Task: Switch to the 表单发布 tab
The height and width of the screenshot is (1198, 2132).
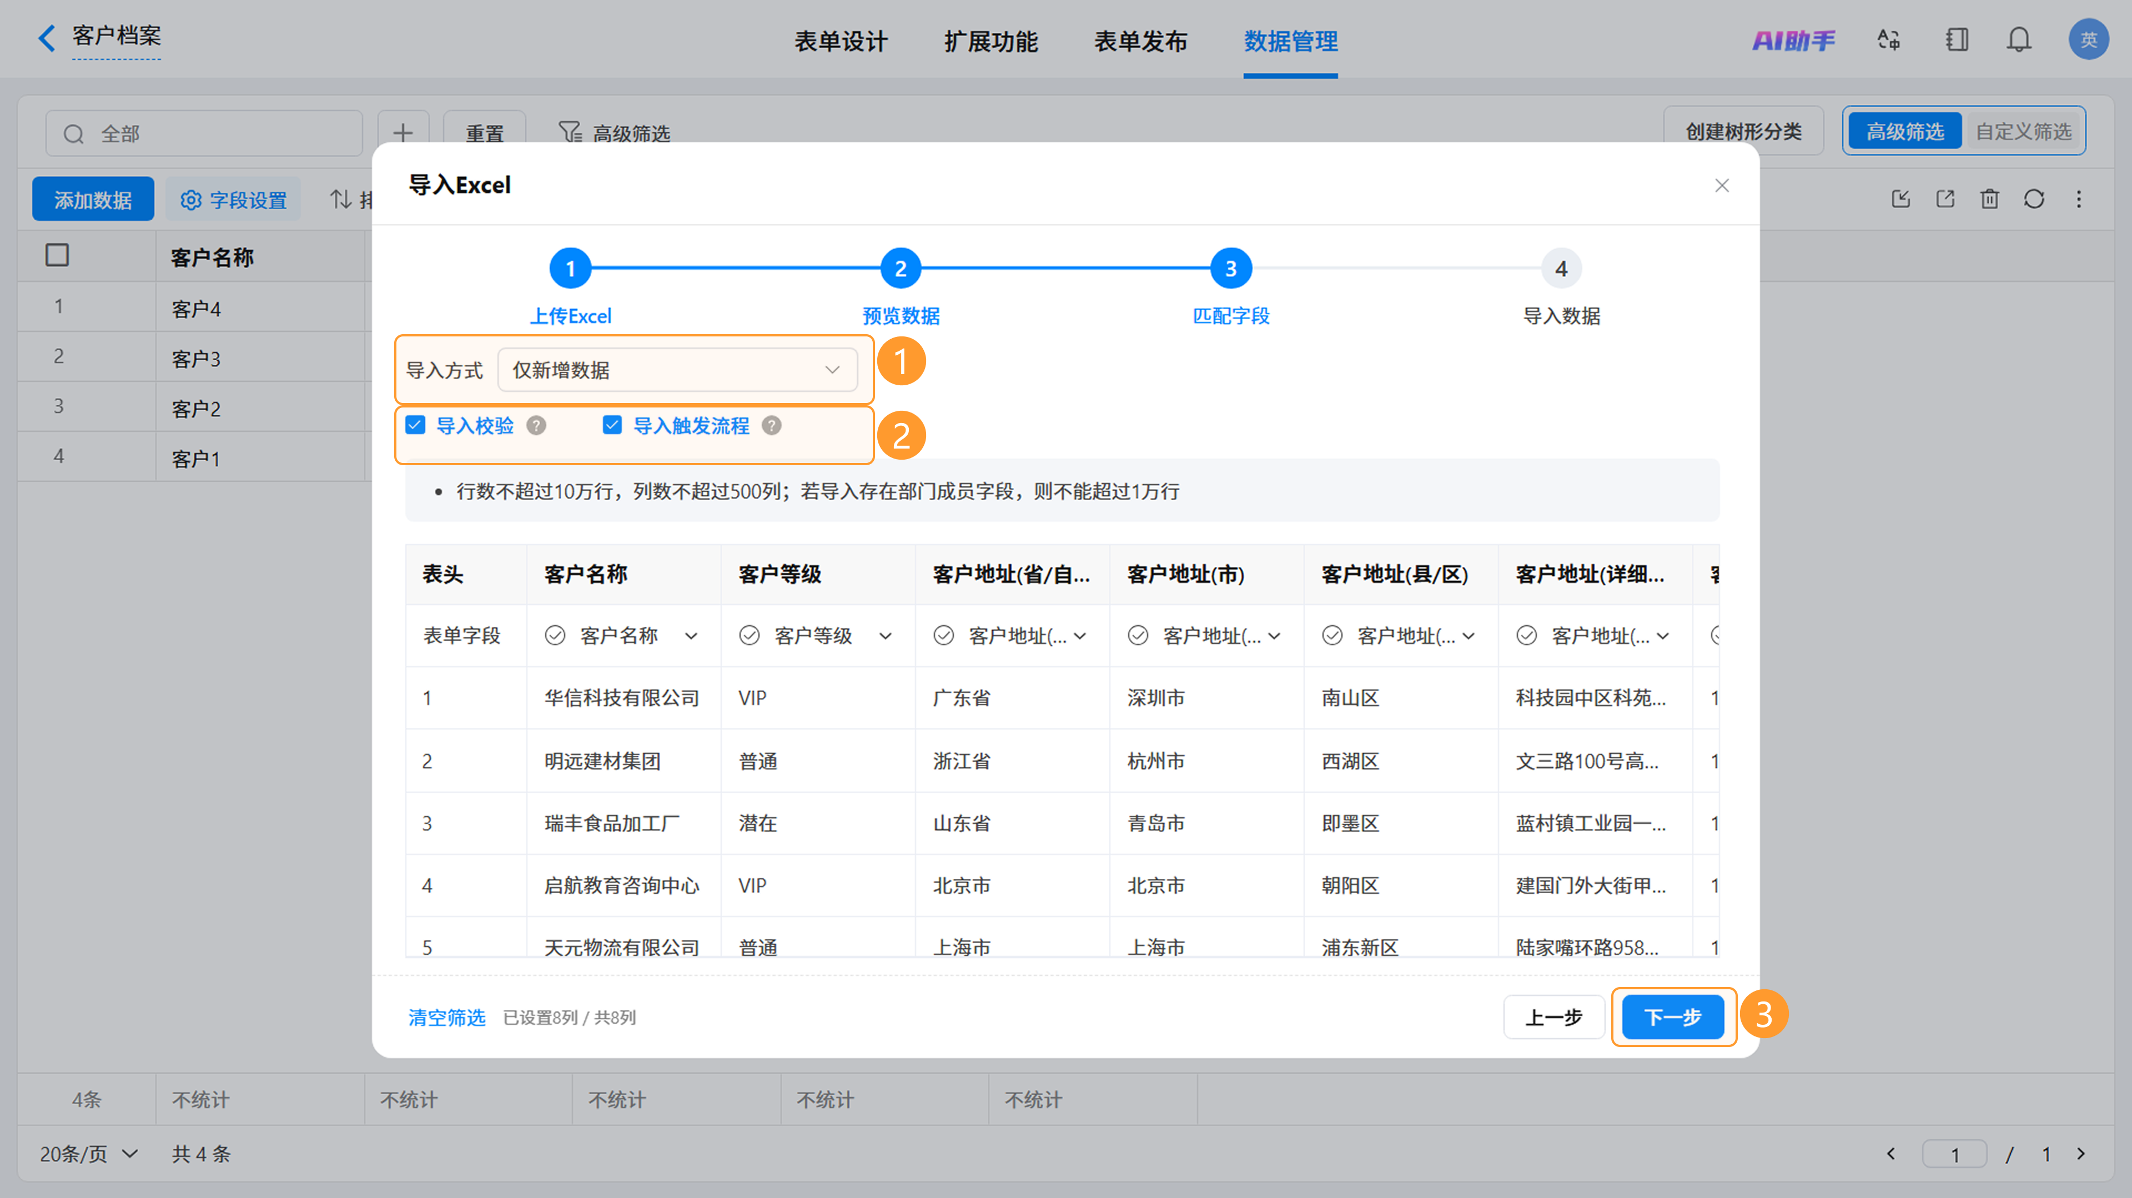Action: tap(1140, 42)
